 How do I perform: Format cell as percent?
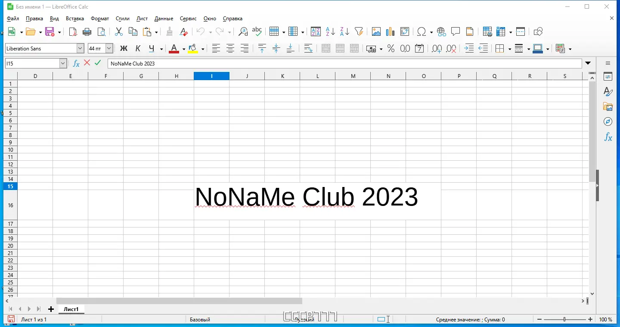(391, 49)
